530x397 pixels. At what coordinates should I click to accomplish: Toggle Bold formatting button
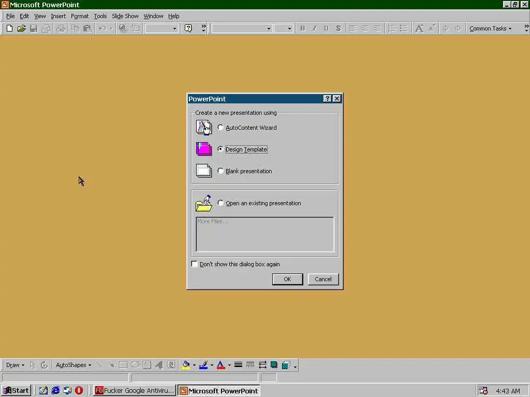[x=302, y=28]
